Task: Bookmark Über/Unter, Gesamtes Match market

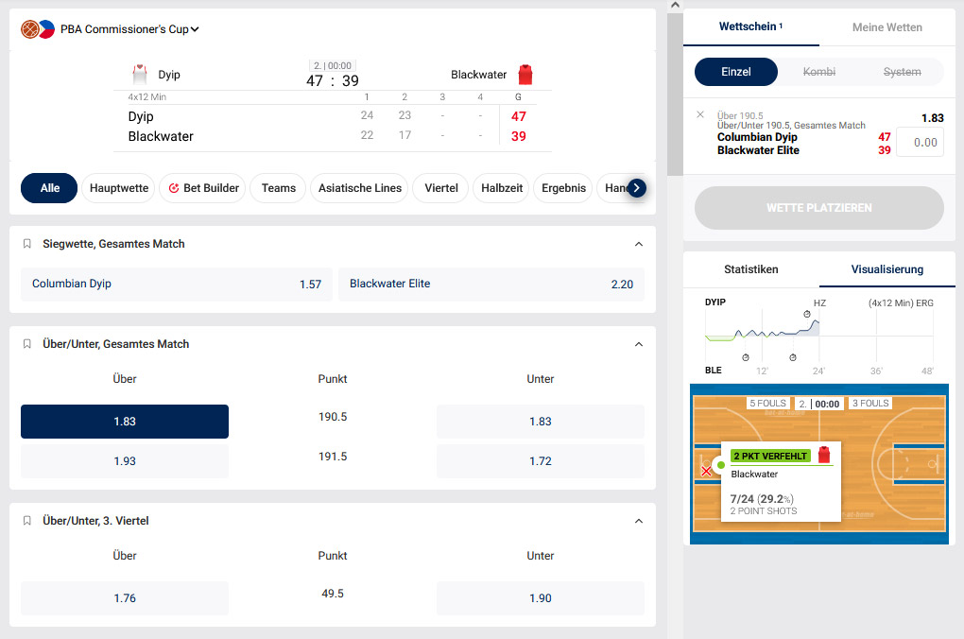Action: 27,344
